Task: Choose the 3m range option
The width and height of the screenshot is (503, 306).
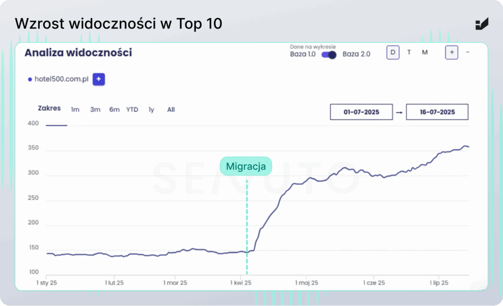Action: (95, 110)
